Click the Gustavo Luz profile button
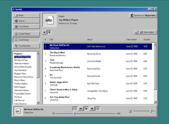 click(x=143, y=15)
